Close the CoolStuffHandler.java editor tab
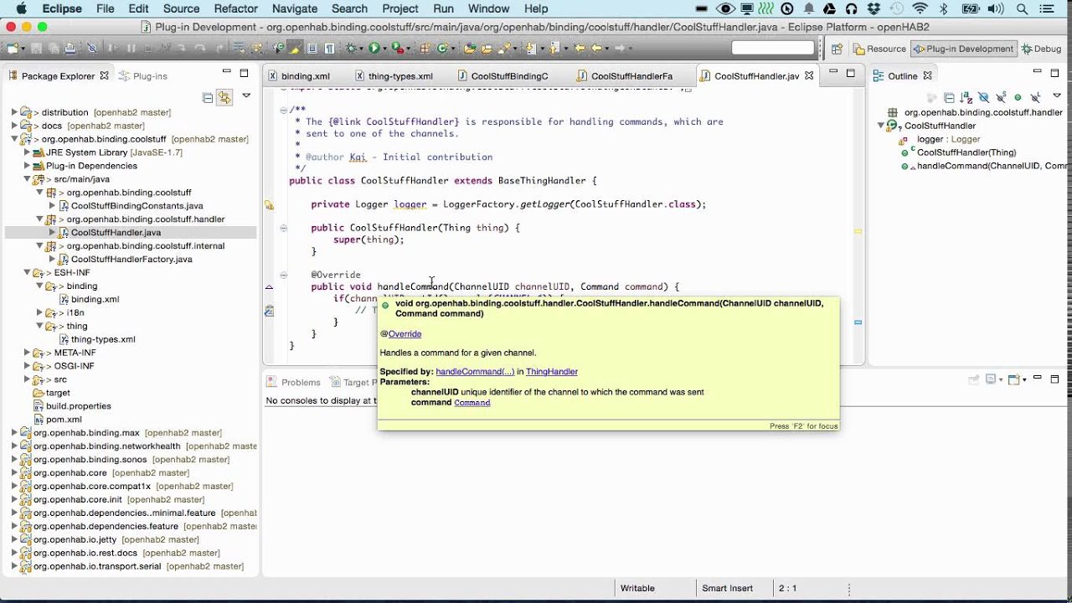This screenshot has height=603, width=1072. tap(809, 75)
